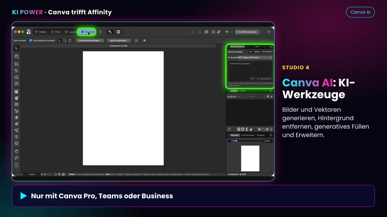This screenshot has height=217, width=387.
Task: Click the help question mark icon
Action: point(269,32)
